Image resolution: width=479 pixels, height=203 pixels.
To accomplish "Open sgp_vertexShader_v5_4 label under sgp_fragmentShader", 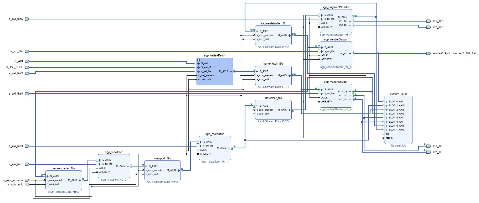I will [336, 35].
